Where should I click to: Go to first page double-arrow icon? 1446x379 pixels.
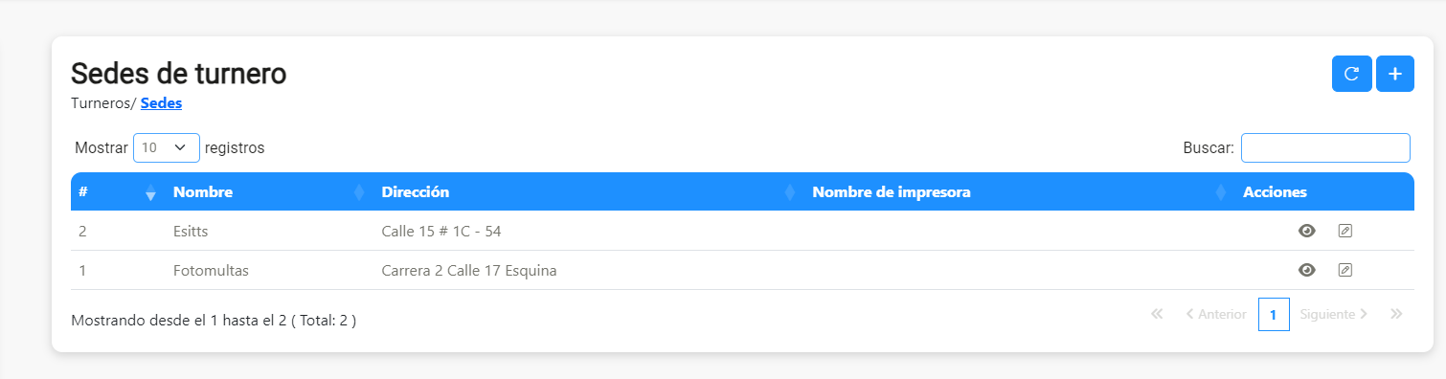click(x=1157, y=314)
